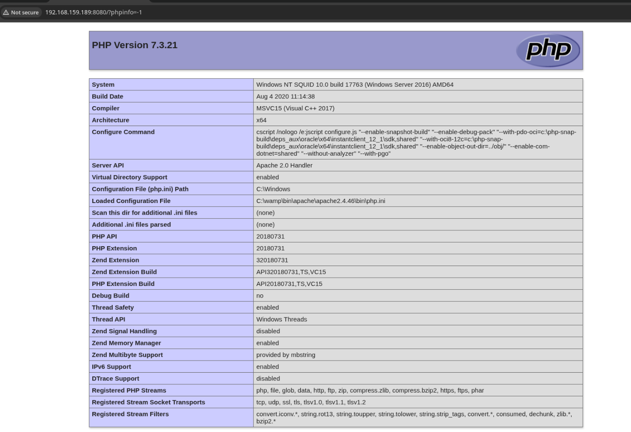Select the Zend Multibyte Support label
The width and height of the screenshot is (631, 432).
click(x=127, y=355)
